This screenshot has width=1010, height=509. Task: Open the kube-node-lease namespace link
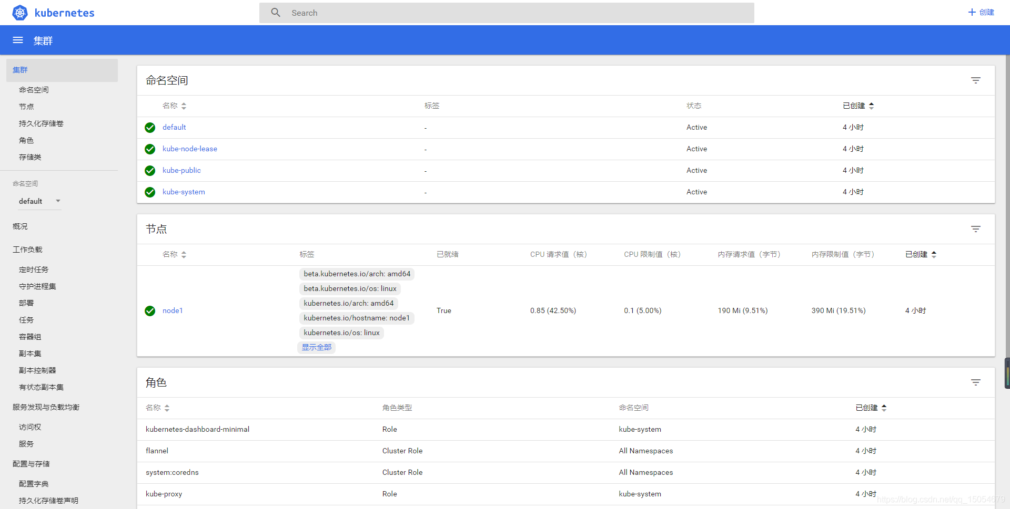click(x=190, y=149)
